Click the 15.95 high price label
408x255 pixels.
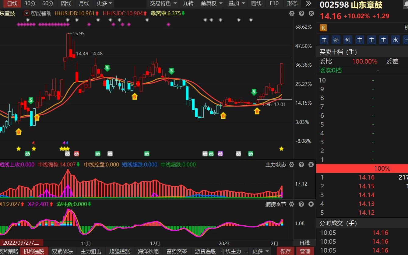[x=79, y=34]
